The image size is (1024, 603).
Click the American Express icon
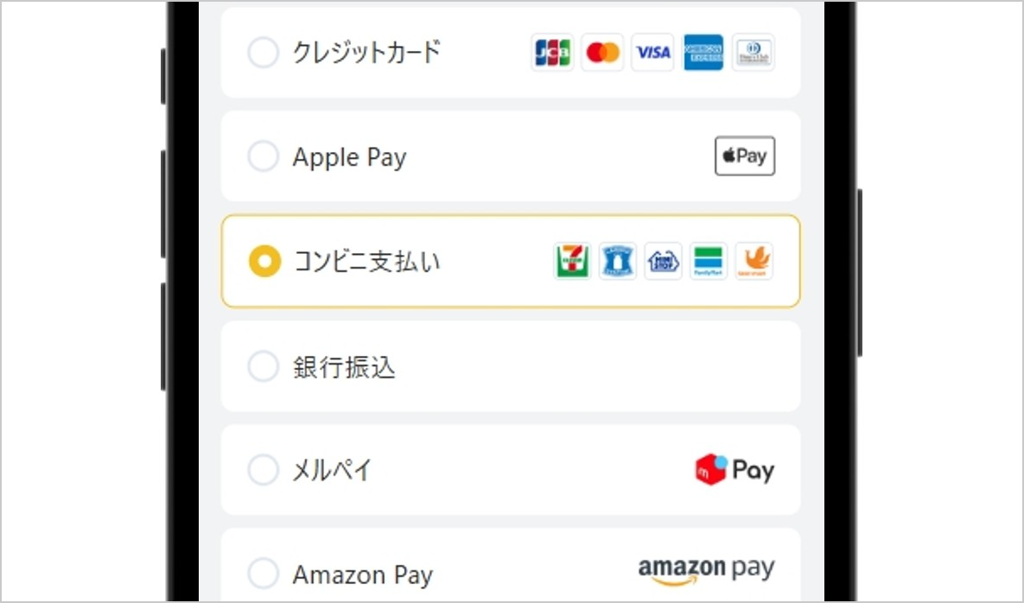pyautogui.click(x=703, y=53)
